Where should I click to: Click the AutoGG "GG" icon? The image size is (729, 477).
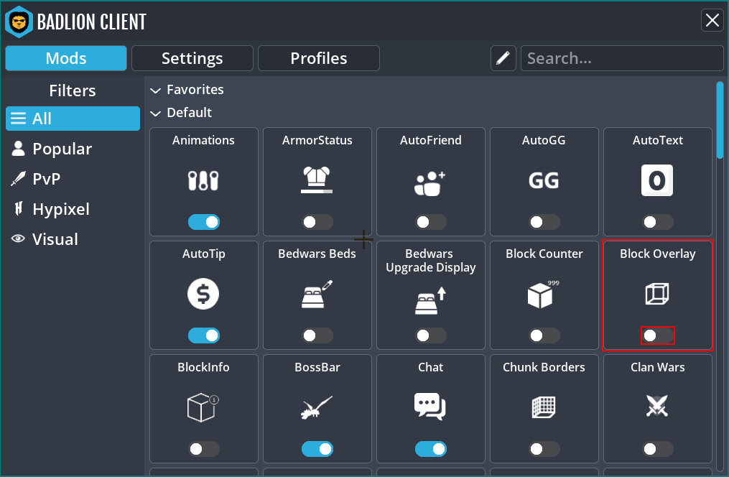tap(544, 180)
